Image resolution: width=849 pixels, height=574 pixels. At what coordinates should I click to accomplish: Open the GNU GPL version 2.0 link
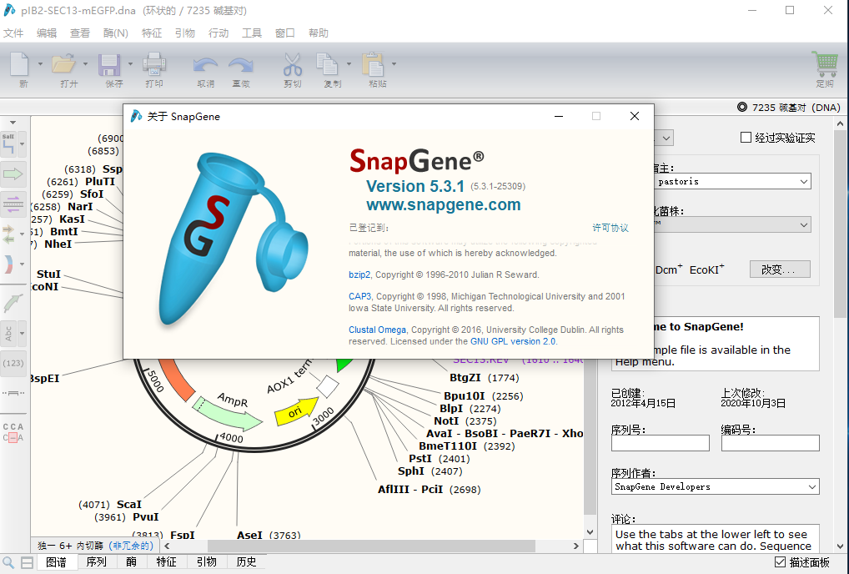click(x=513, y=342)
